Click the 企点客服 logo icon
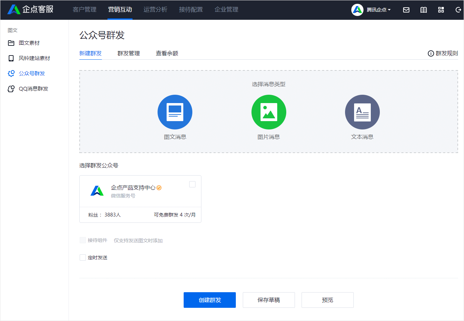The image size is (464, 321). pos(14,9)
